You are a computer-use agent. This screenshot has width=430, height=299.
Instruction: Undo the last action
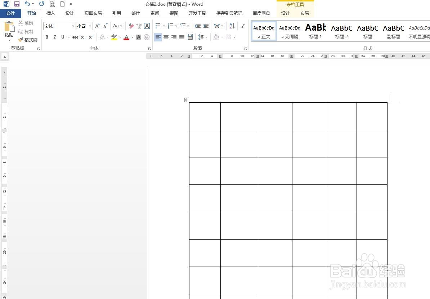tap(27, 4)
